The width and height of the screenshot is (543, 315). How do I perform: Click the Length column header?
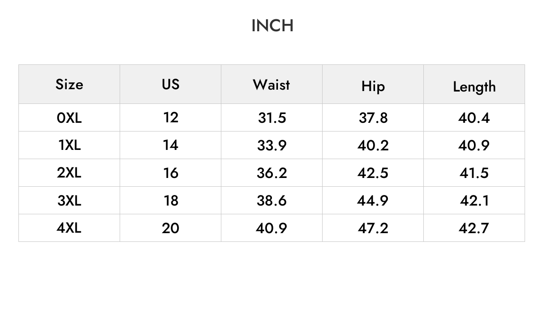[474, 84]
